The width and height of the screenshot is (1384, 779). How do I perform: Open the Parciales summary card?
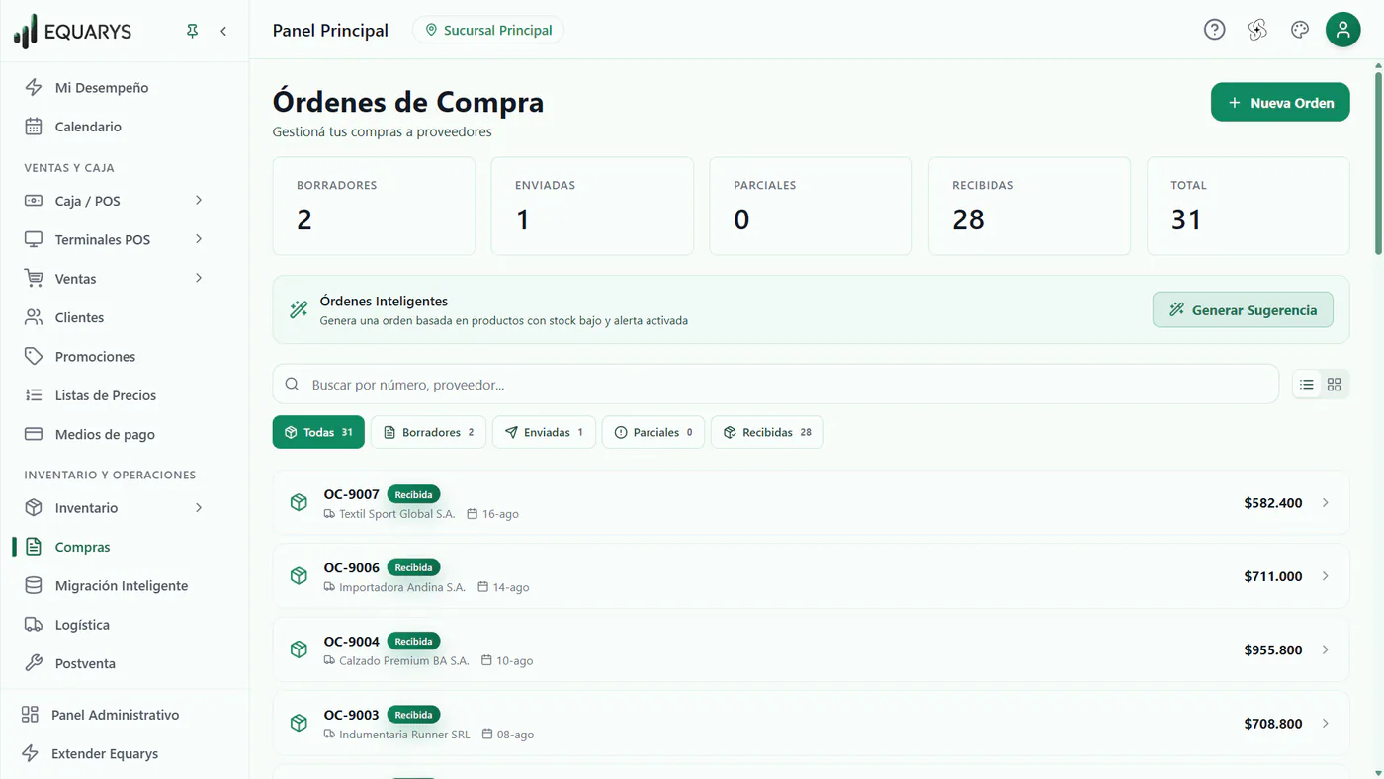click(811, 206)
